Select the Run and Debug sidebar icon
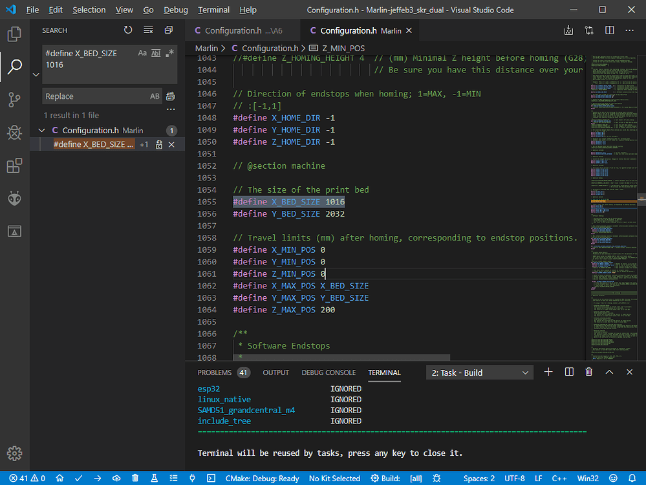Viewport: 646px width, 485px height. pos(14,133)
